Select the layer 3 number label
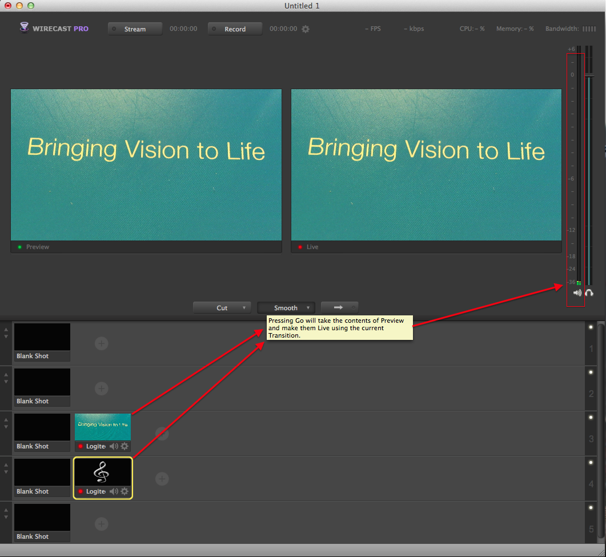 coord(592,438)
